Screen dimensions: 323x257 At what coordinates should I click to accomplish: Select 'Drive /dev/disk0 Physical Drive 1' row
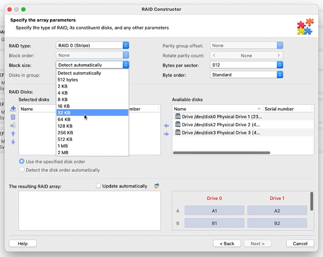click(x=243, y=116)
